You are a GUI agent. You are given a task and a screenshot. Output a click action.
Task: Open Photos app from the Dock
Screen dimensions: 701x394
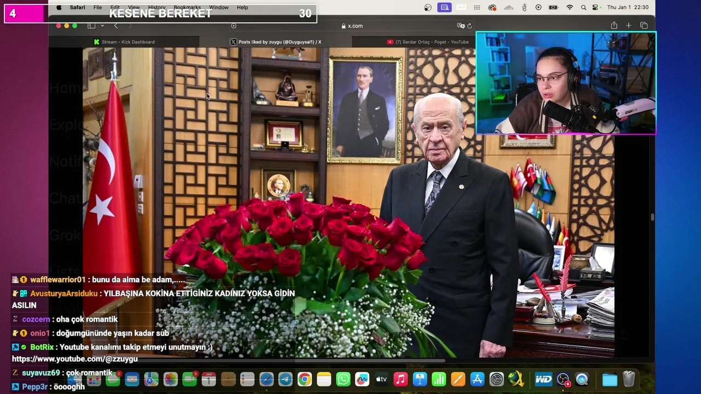pos(170,379)
